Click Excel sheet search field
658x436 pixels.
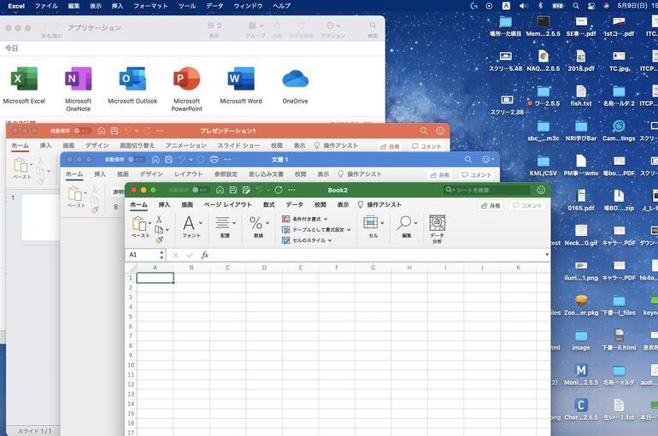pos(487,190)
